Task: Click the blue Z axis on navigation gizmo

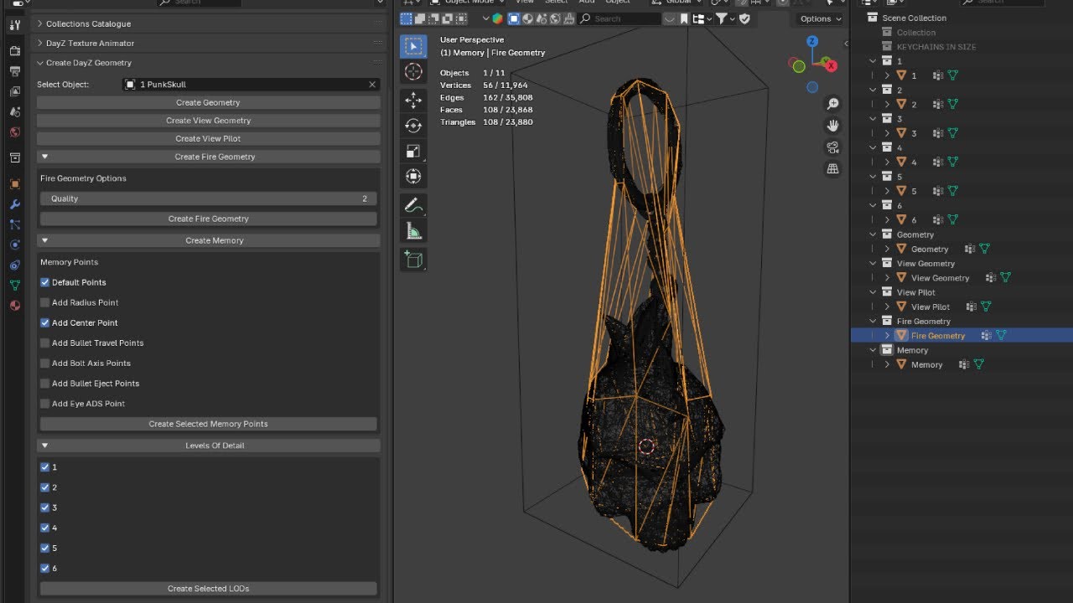Action: pyautogui.click(x=812, y=41)
